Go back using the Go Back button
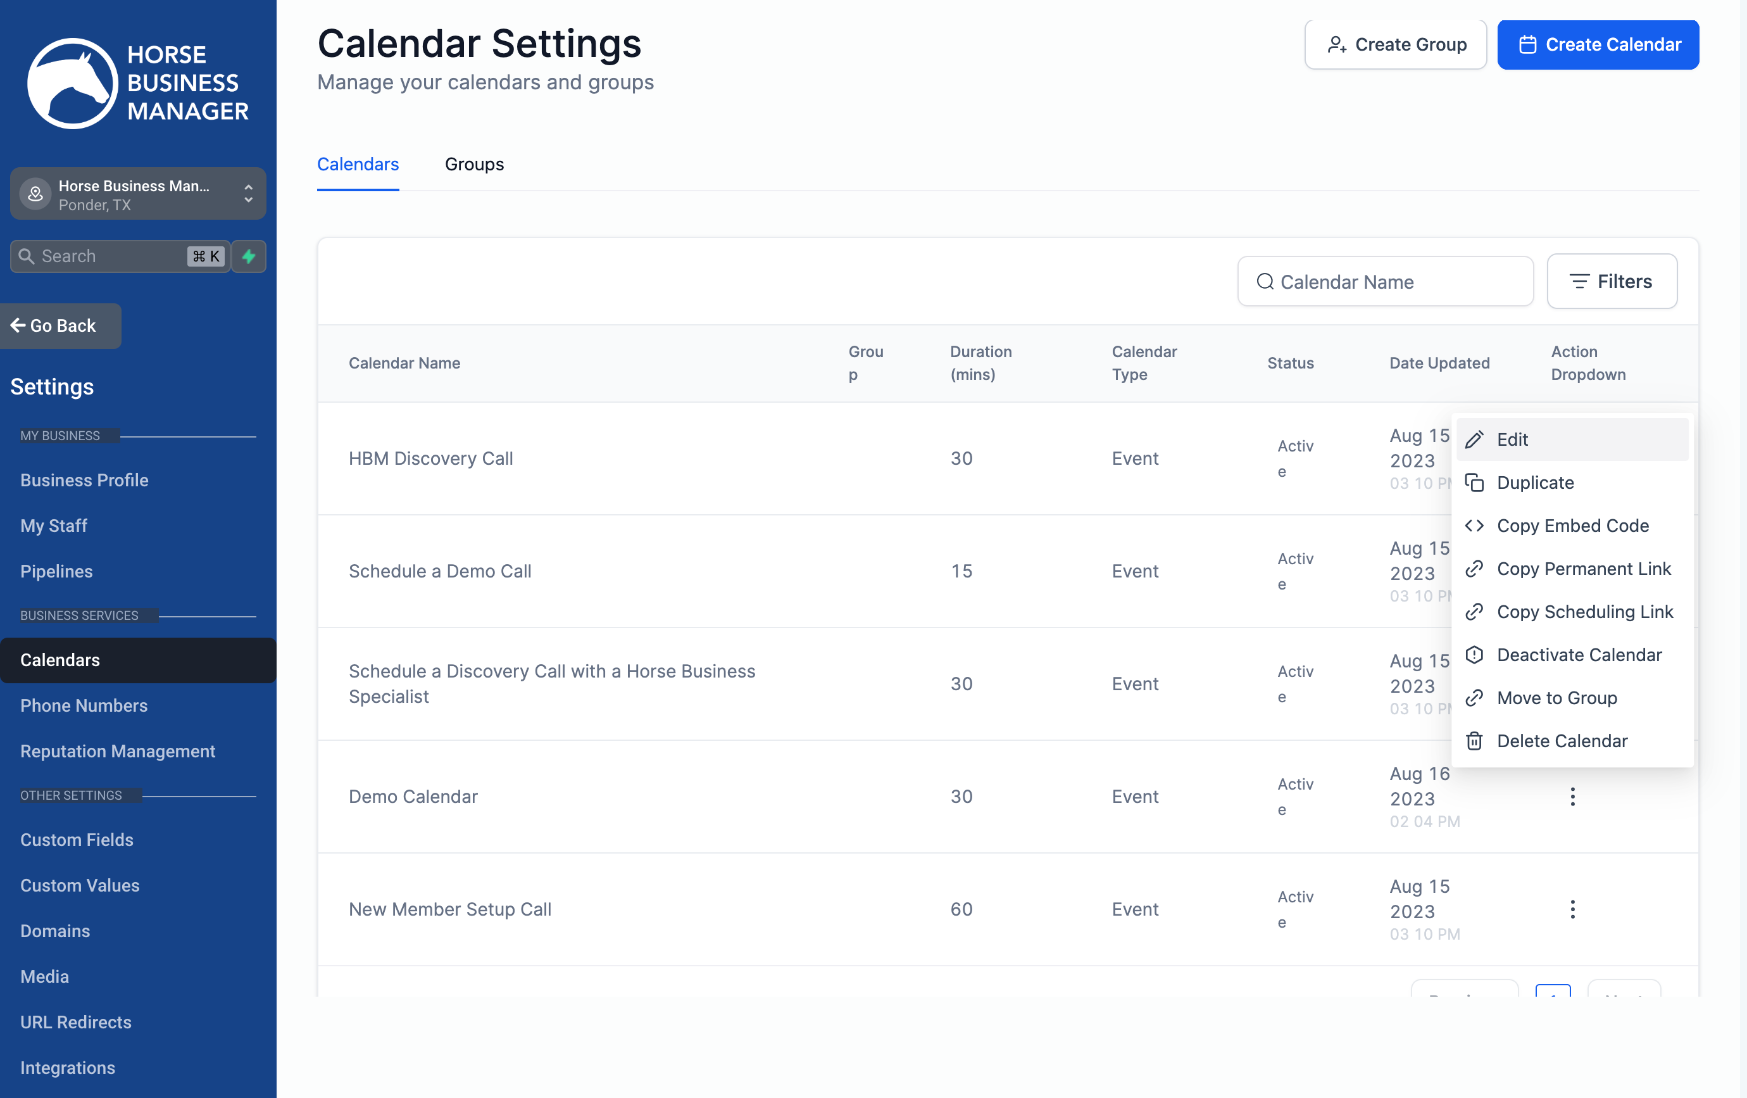The image size is (1747, 1098). pyautogui.click(x=61, y=326)
